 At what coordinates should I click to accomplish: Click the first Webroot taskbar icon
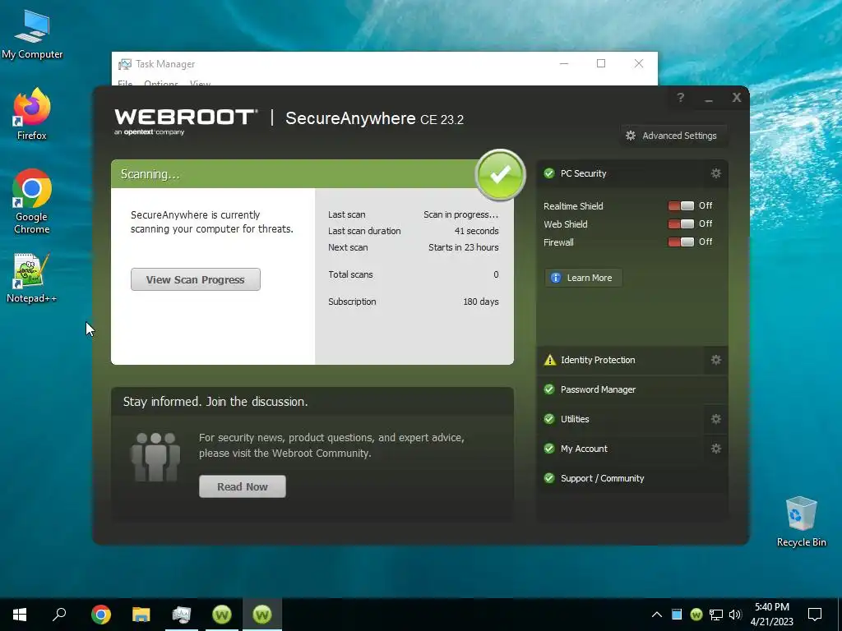222,615
